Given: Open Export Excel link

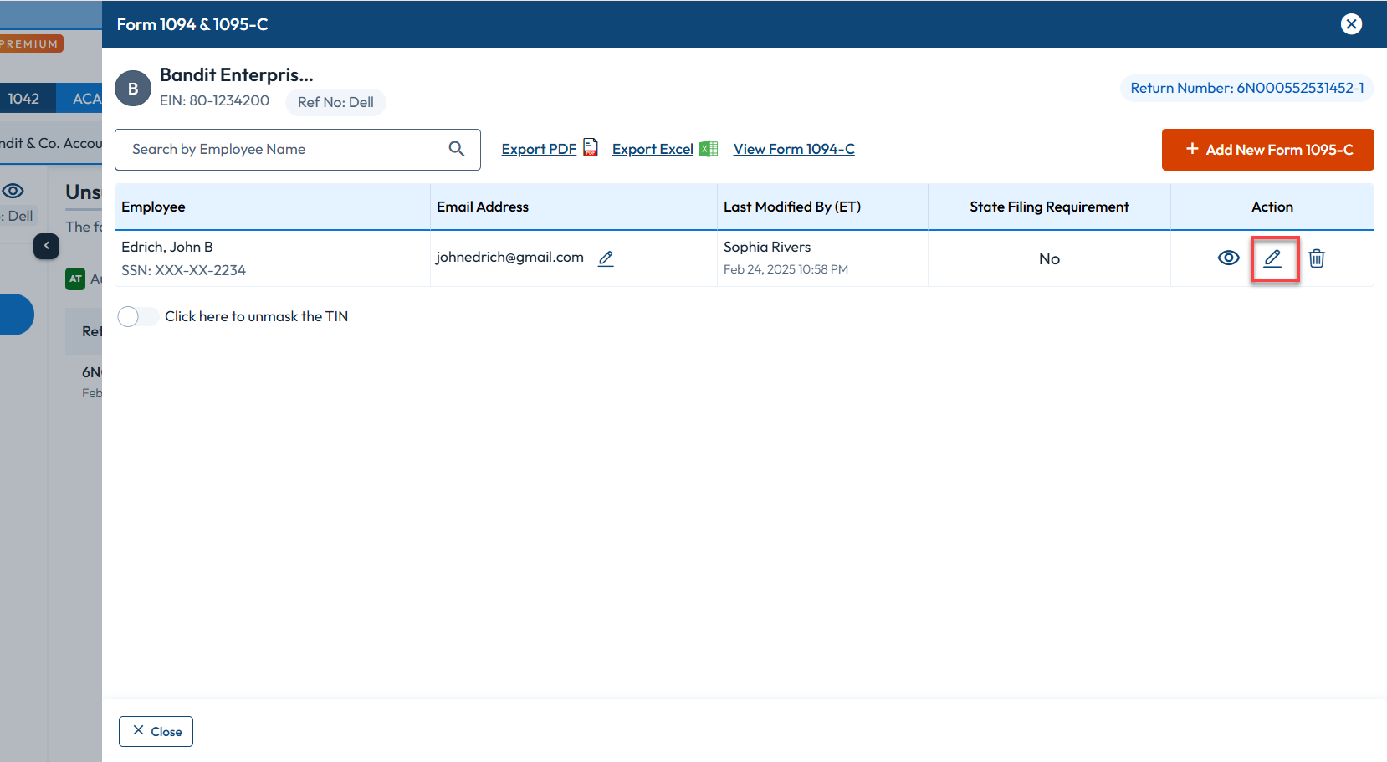Looking at the screenshot, I should tap(653, 149).
